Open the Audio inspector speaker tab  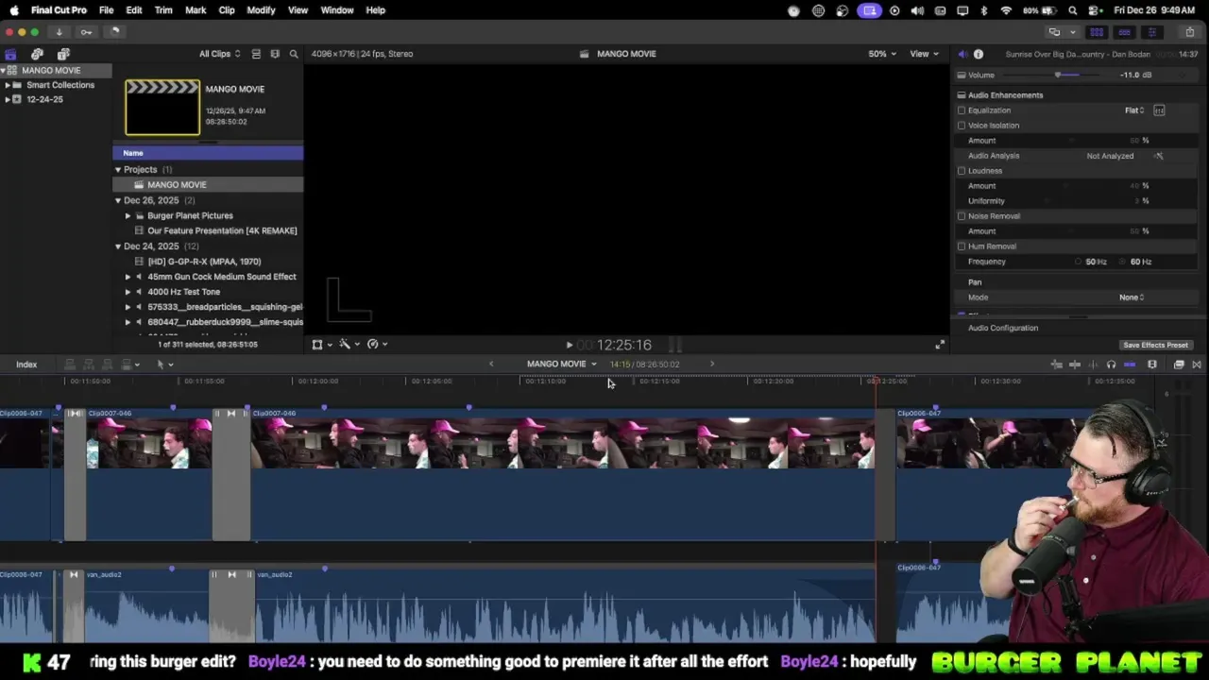962,54
